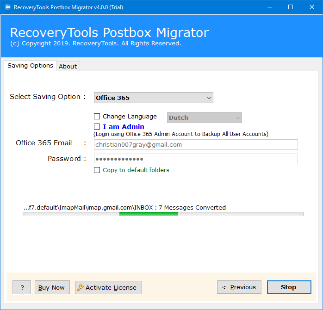Click the I am Admin blue label
The height and width of the screenshot is (310, 323).
[124, 127]
